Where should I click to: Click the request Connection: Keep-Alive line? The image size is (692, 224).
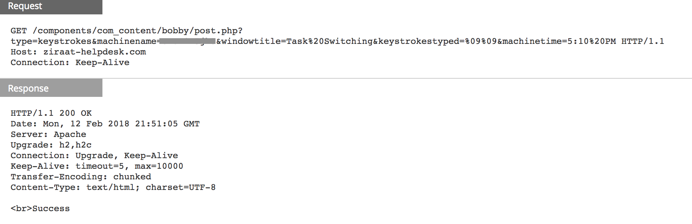point(70,62)
